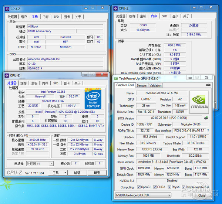This screenshot has height=204, width=222.
Task: Click the Intel Pentium G3258 name field
Action: (x=53, y=92)
